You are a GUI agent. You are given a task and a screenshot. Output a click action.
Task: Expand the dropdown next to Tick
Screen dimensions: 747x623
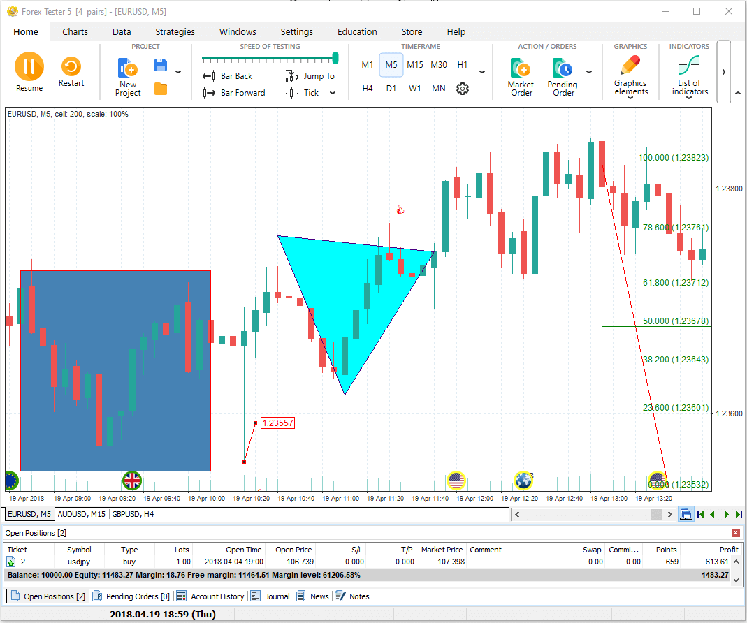pos(333,93)
